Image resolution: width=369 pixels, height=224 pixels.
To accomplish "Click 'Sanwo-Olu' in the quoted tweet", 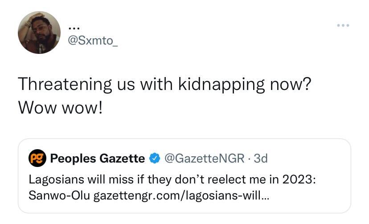I will click(60, 196).
